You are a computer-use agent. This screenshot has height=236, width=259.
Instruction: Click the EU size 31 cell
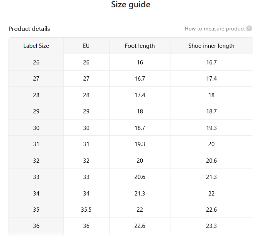click(x=86, y=144)
